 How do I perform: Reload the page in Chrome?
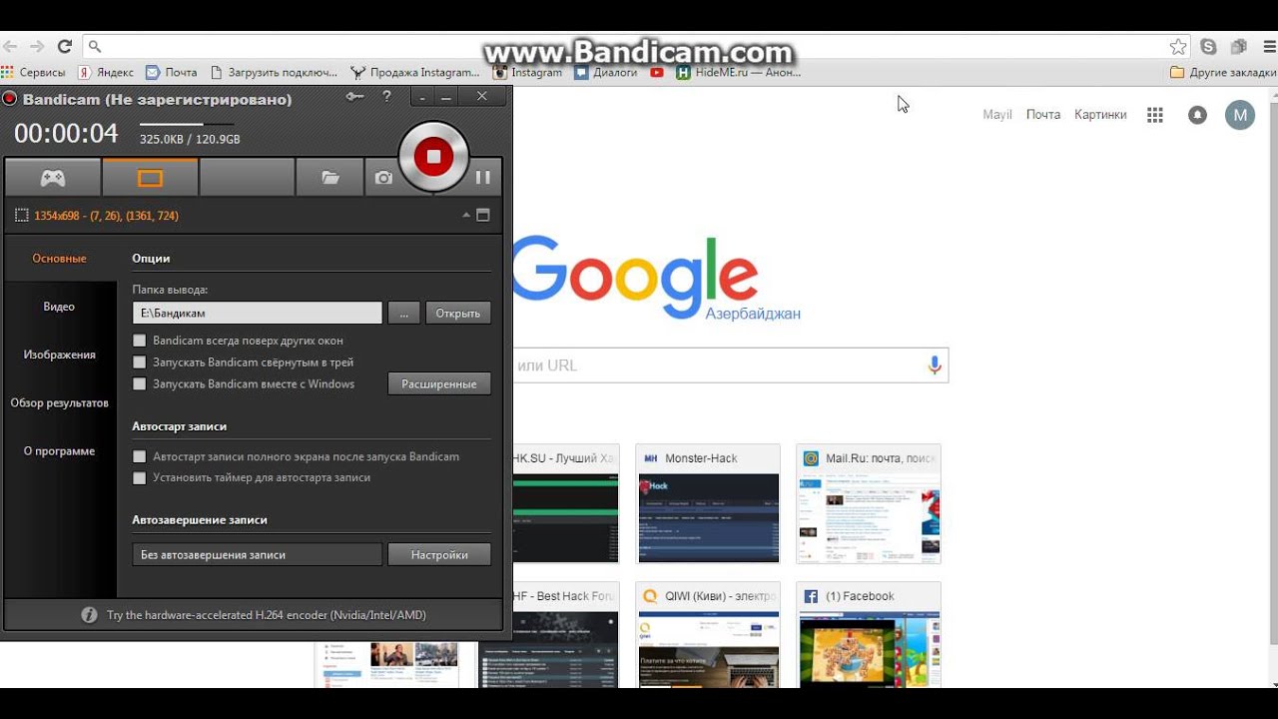65,46
